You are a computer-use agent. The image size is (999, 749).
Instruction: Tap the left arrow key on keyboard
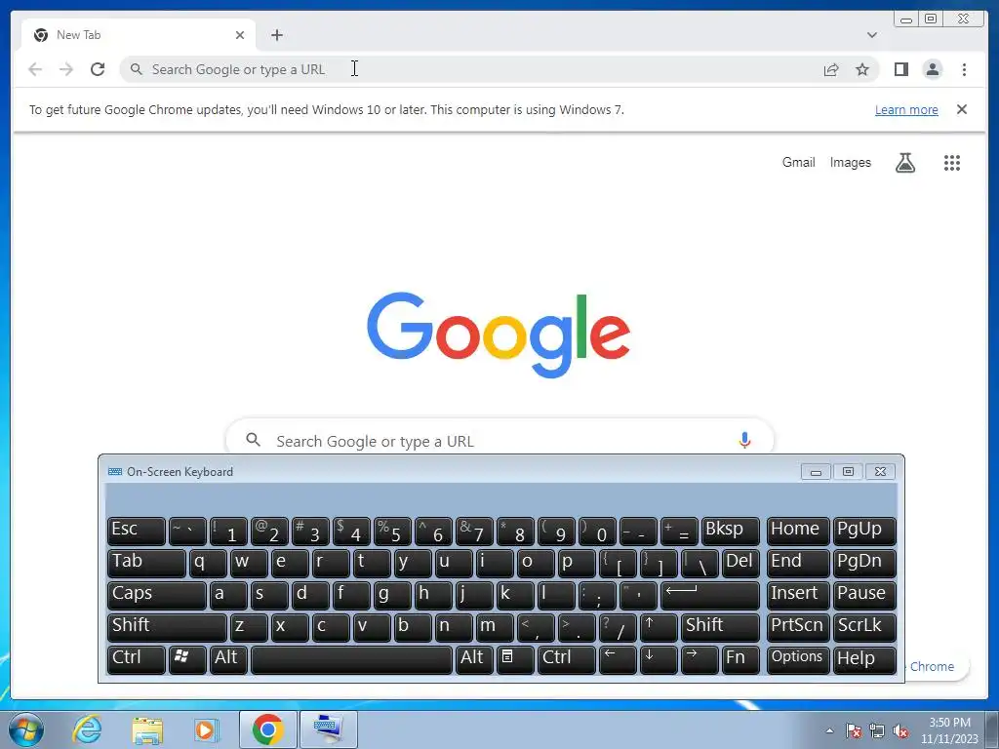click(618, 659)
